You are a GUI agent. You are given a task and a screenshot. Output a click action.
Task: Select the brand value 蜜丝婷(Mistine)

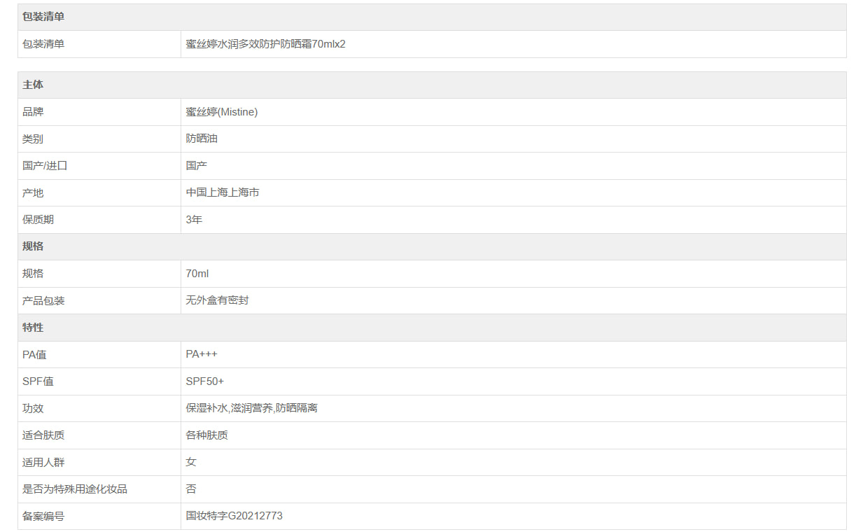click(221, 112)
